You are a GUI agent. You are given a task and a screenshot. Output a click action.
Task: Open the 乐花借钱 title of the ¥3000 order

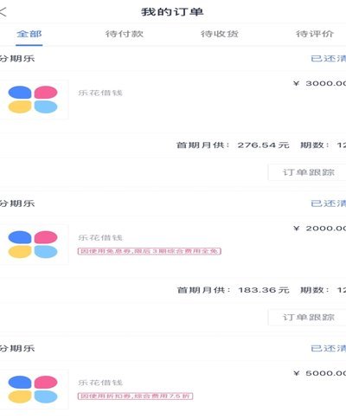coord(100,93)
